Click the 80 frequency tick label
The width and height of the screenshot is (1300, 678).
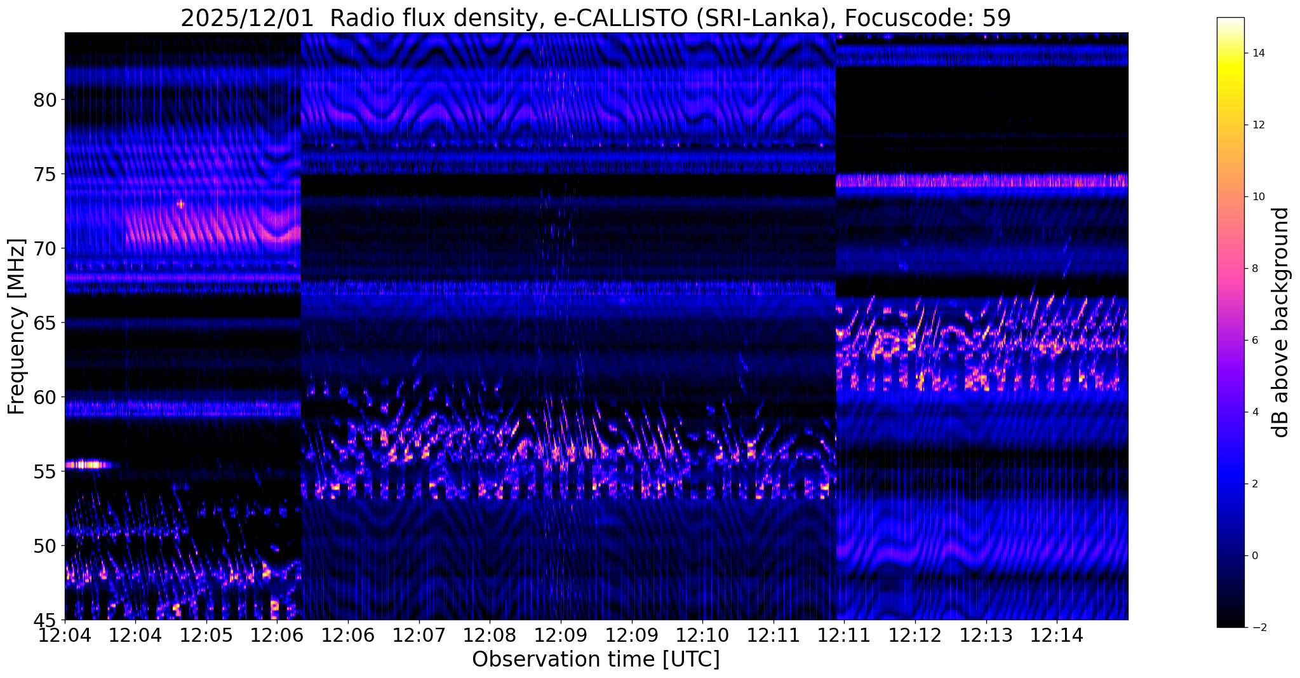(x=46, y=100)
